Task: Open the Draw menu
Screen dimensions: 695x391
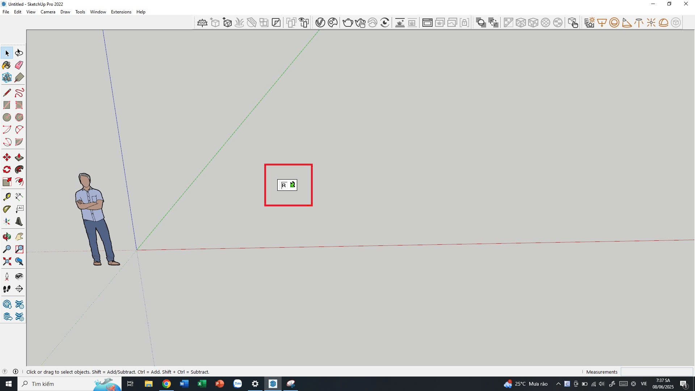Action: (x=65, y=12)
